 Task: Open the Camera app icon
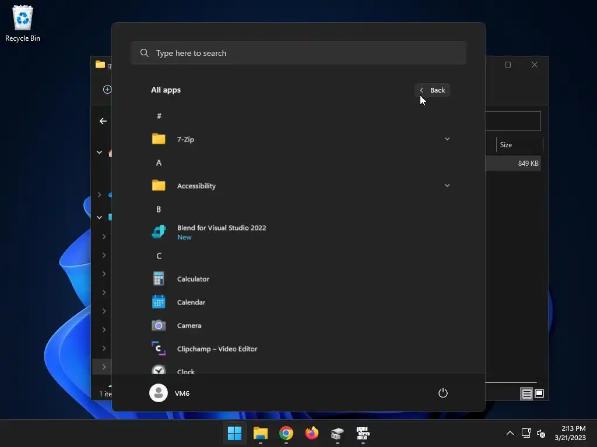point(159,325)
